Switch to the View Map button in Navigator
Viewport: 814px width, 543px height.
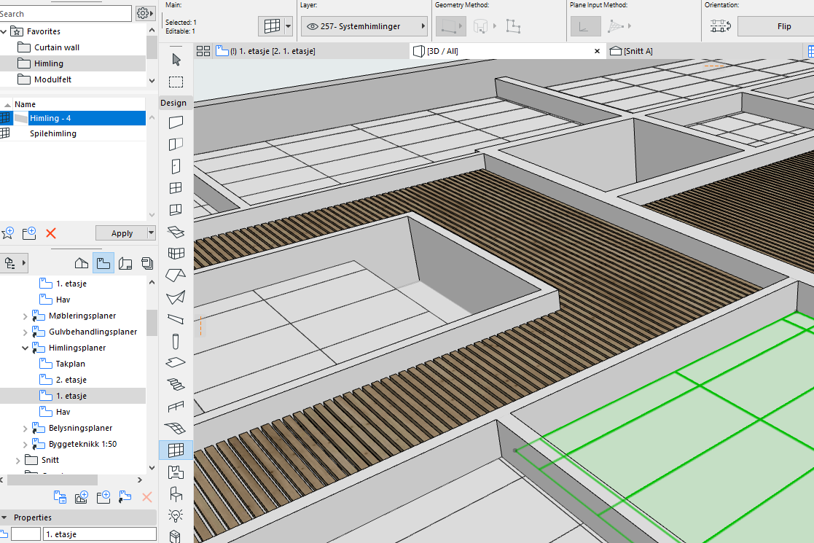pos(103,263)
